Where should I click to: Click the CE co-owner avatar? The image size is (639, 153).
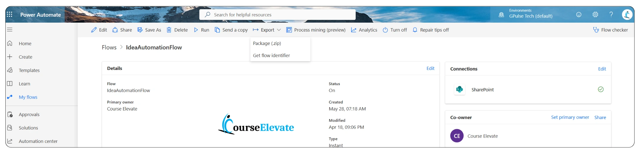click(x=457, y=136)
